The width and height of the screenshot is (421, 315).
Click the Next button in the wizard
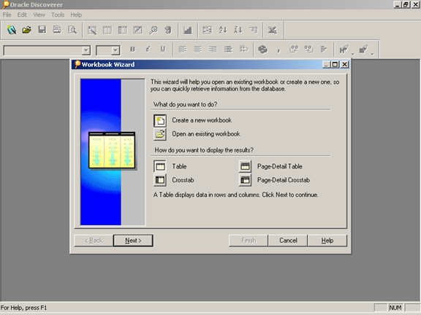pos(133,241)
